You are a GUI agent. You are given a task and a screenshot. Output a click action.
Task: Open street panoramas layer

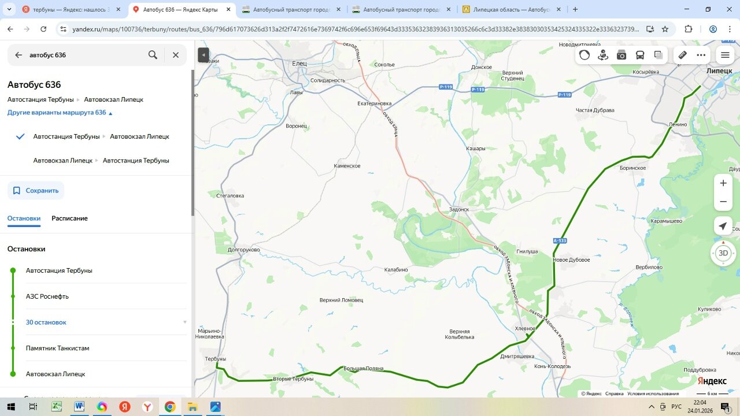[603, 55]
